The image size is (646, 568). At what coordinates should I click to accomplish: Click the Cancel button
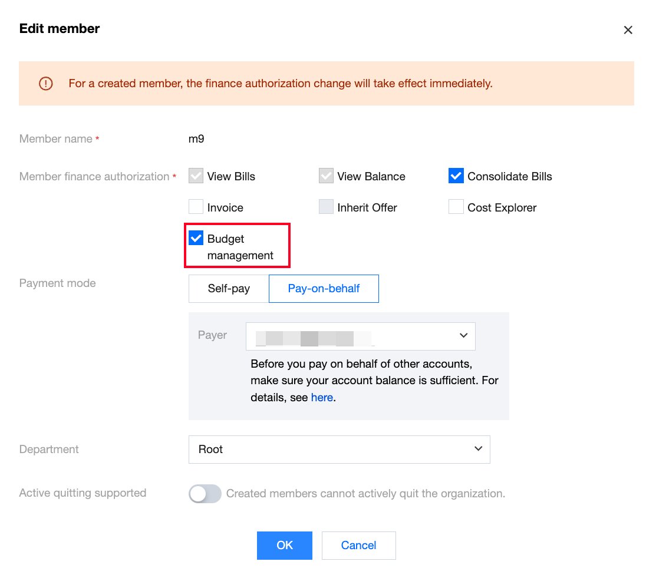pos(358,546)
